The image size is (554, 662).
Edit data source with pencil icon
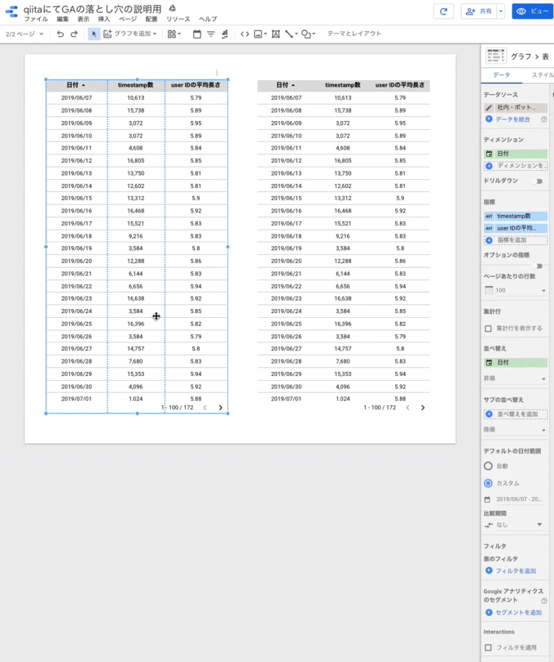[x=489, y=108]
